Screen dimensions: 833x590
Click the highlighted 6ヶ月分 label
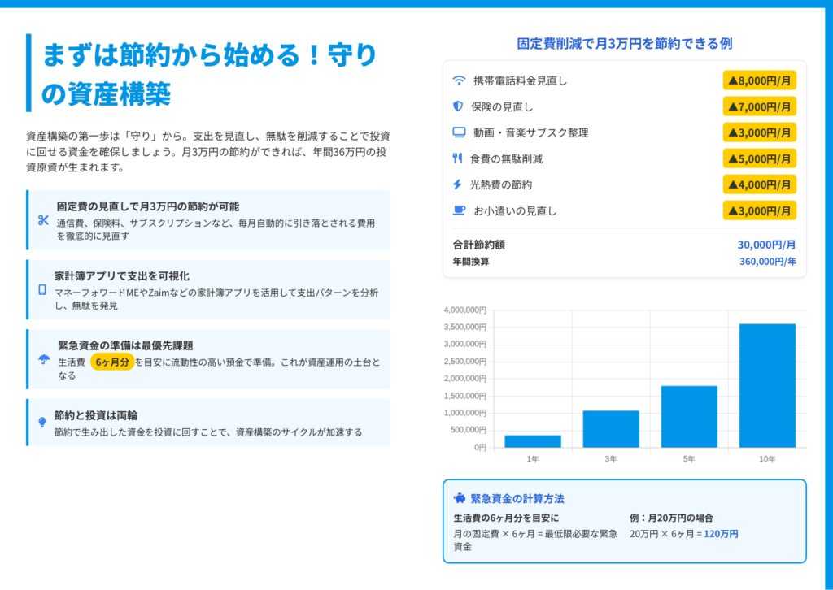[x=111, y=362]
